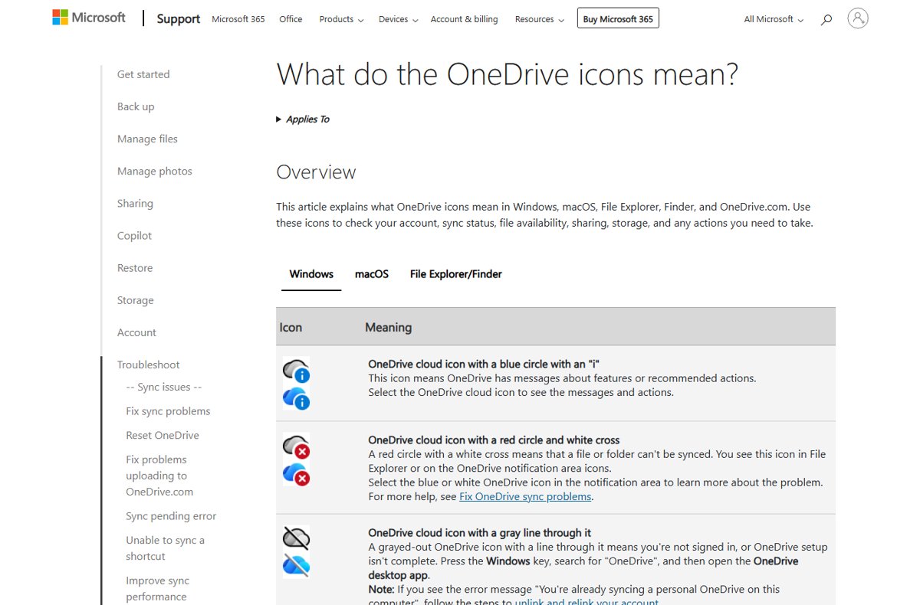Click the Buy Microsoft 365 button
The height and width of the screenshot is (605, 920).
point(618,19)
